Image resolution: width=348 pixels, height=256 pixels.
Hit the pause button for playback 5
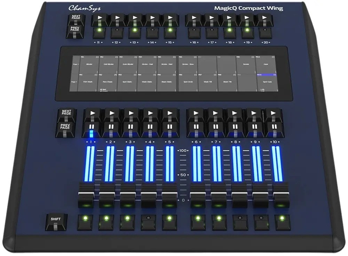tap(170, 129)
